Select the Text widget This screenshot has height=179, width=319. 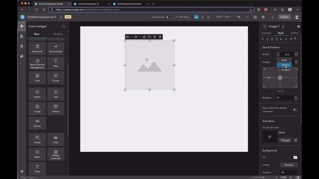tap(56, 94)
